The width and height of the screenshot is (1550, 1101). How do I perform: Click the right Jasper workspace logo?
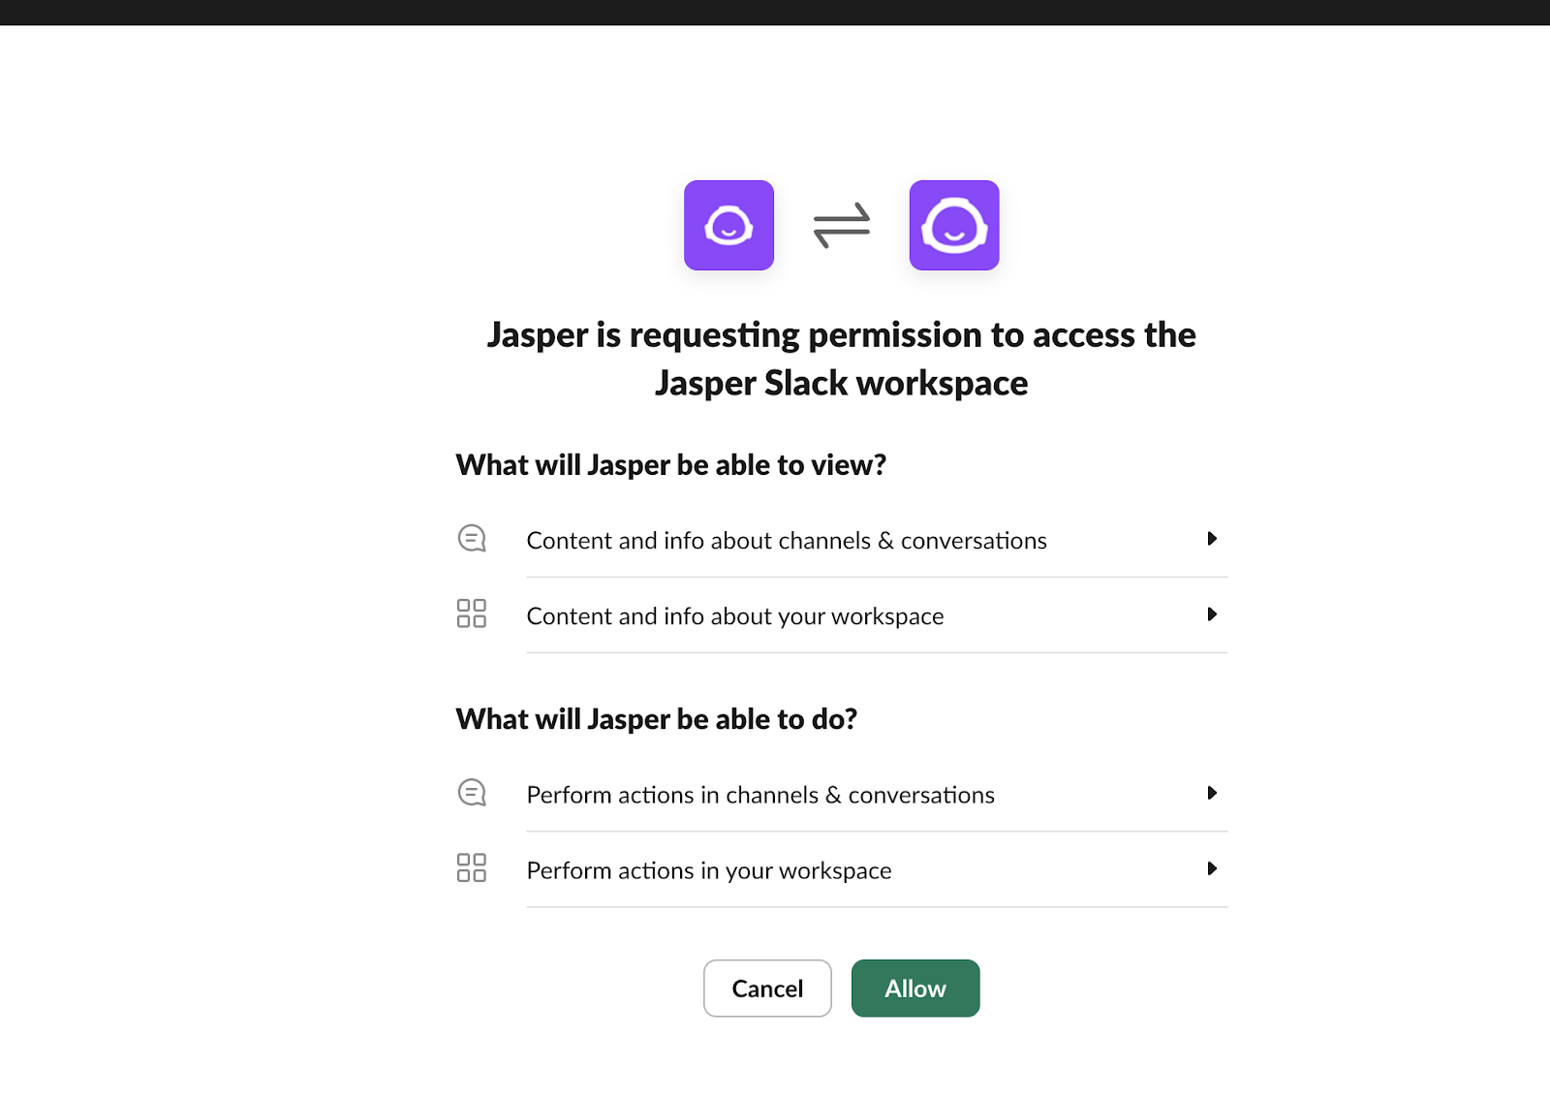click(x=954, y=225)
